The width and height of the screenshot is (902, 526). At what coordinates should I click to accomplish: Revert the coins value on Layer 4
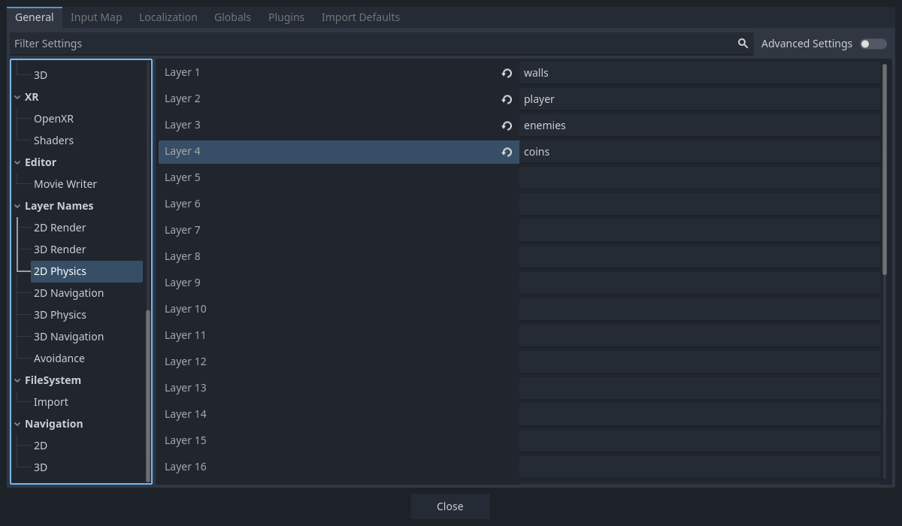click(x=507, y=152)
